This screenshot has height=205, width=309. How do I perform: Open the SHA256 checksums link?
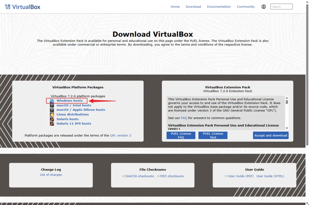[140, 176]
